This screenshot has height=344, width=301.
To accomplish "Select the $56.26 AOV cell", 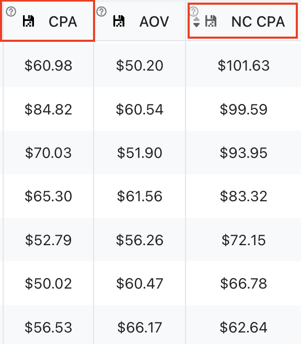I will pyautogui.click(x=140, y=239).
